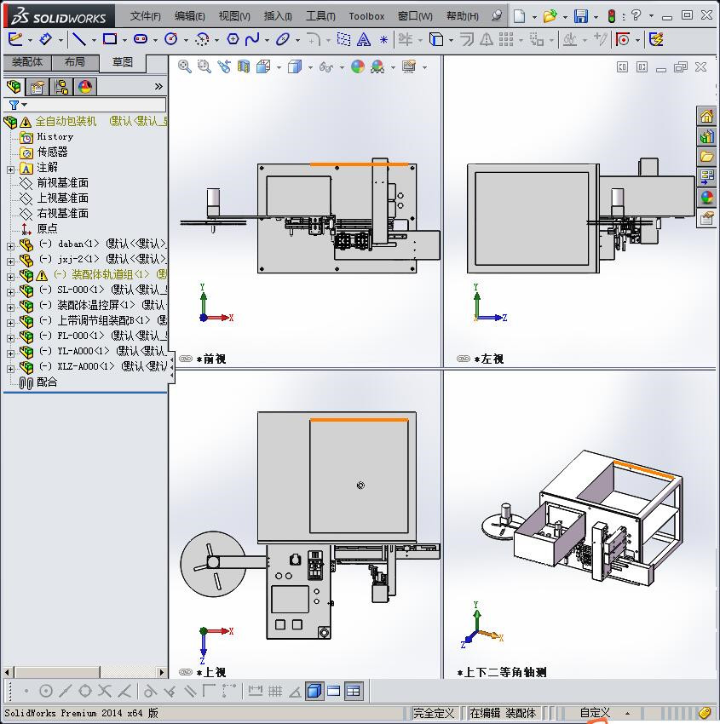This screenshot has width=720, height=724.
Task: Expand the FL-000<1> component node
Action: (10, 338)
